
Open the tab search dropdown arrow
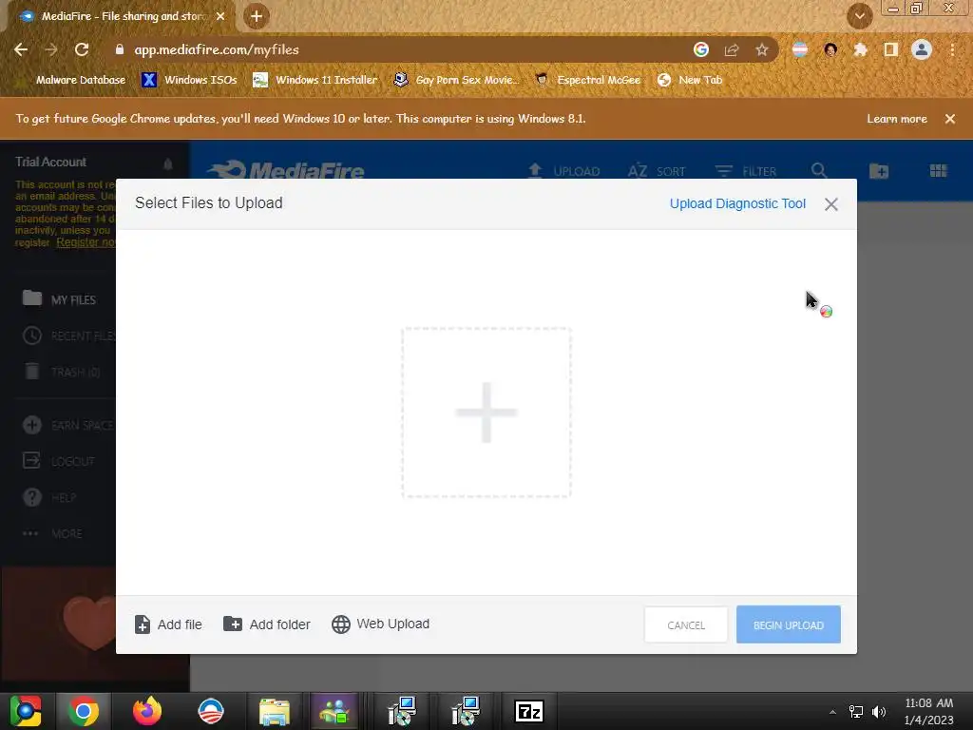859,16
